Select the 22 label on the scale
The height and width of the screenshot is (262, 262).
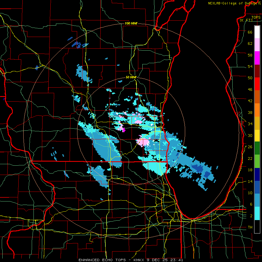pos(250,158)
